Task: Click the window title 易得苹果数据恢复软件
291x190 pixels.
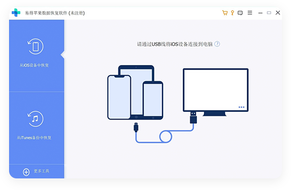Action: (x=46, y=13)
